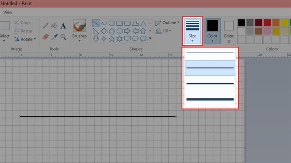Pick the brown color swatch
The image size is (291, 163).
pos(259,31)
